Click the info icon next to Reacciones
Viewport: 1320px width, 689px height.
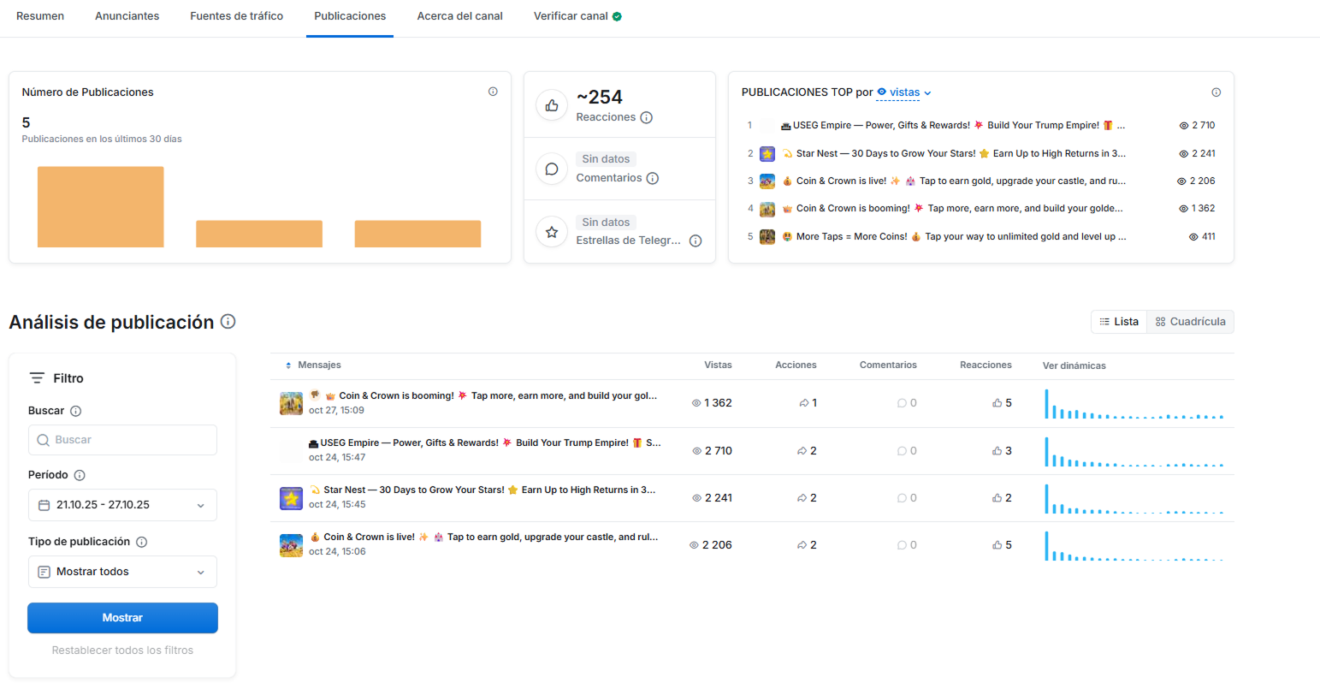pyautogui.click(x=647, y=117)
